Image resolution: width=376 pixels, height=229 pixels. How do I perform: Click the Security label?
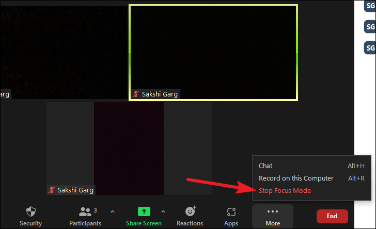[x=30, y=223]
